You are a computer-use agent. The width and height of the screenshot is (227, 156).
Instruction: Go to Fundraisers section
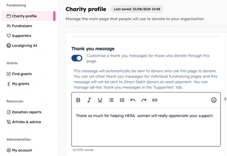coord(22,26)
